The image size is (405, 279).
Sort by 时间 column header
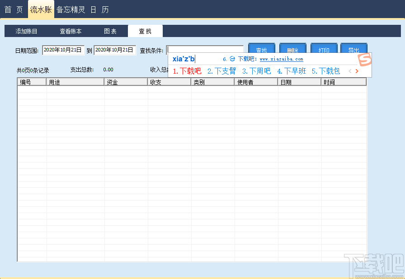point(344,82)
